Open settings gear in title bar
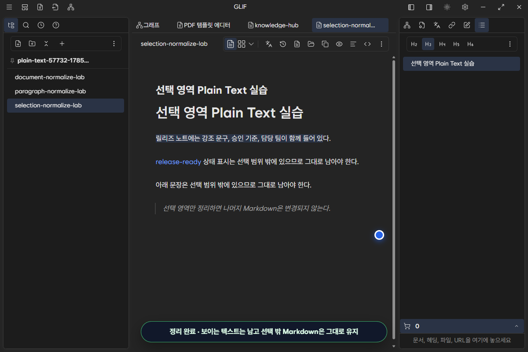This screenshot has height=352, width=528. tap(465, 7)
